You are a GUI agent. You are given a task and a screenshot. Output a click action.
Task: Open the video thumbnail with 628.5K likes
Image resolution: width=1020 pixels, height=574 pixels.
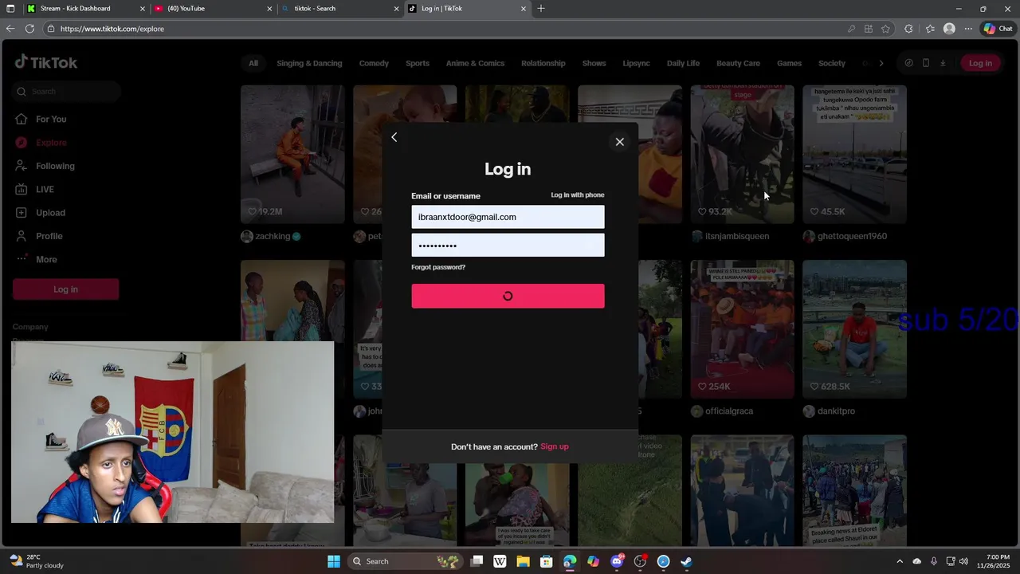pyautogui.click(x=854, y=328)
